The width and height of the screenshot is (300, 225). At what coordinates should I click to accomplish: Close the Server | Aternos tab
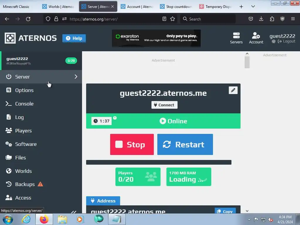coord(112,6)
